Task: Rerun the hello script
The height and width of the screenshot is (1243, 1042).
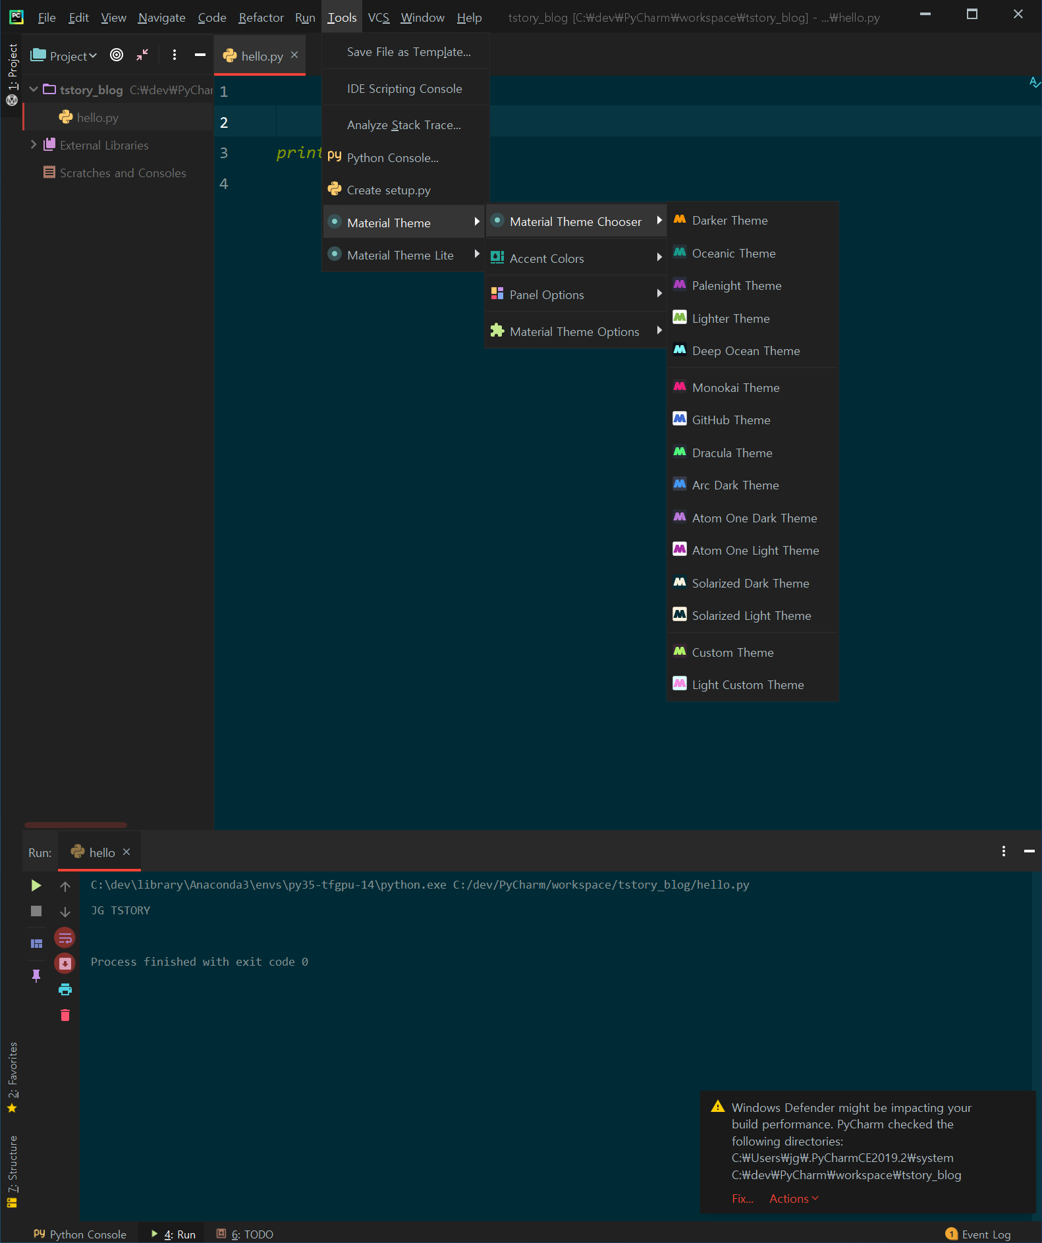Action: [x=36, y=885]
